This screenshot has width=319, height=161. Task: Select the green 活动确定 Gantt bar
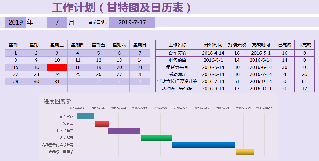pyautogui.click(x=156, y=138)
